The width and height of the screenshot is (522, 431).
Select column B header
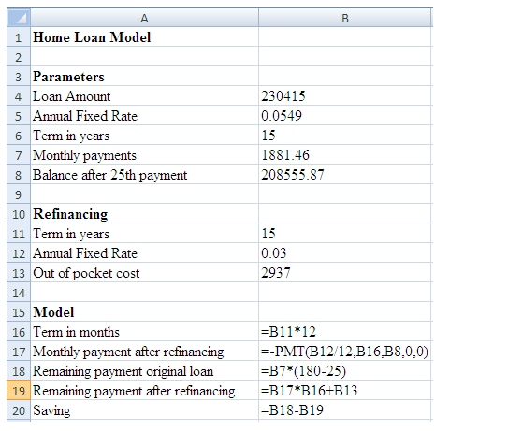(345, 18)
